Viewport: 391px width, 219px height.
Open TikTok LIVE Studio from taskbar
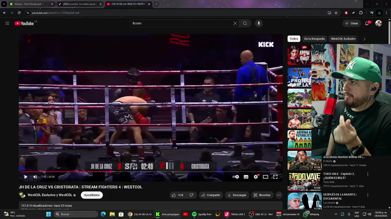coord(235,214)
